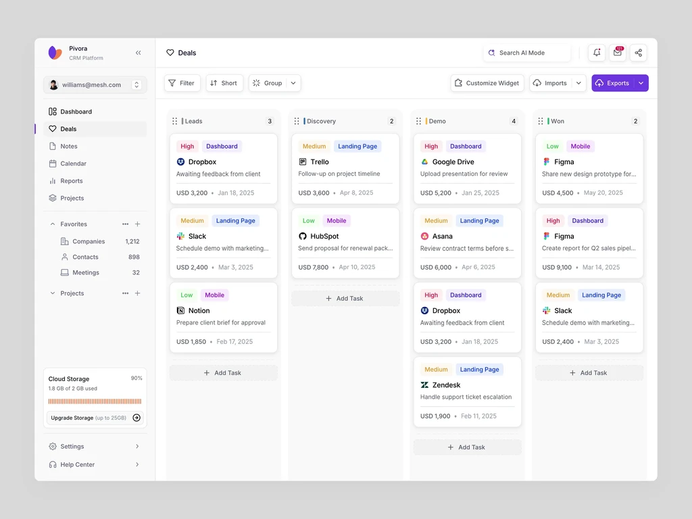Click the Leads column drag handle

pyautogui.click(x=175, y=121)
